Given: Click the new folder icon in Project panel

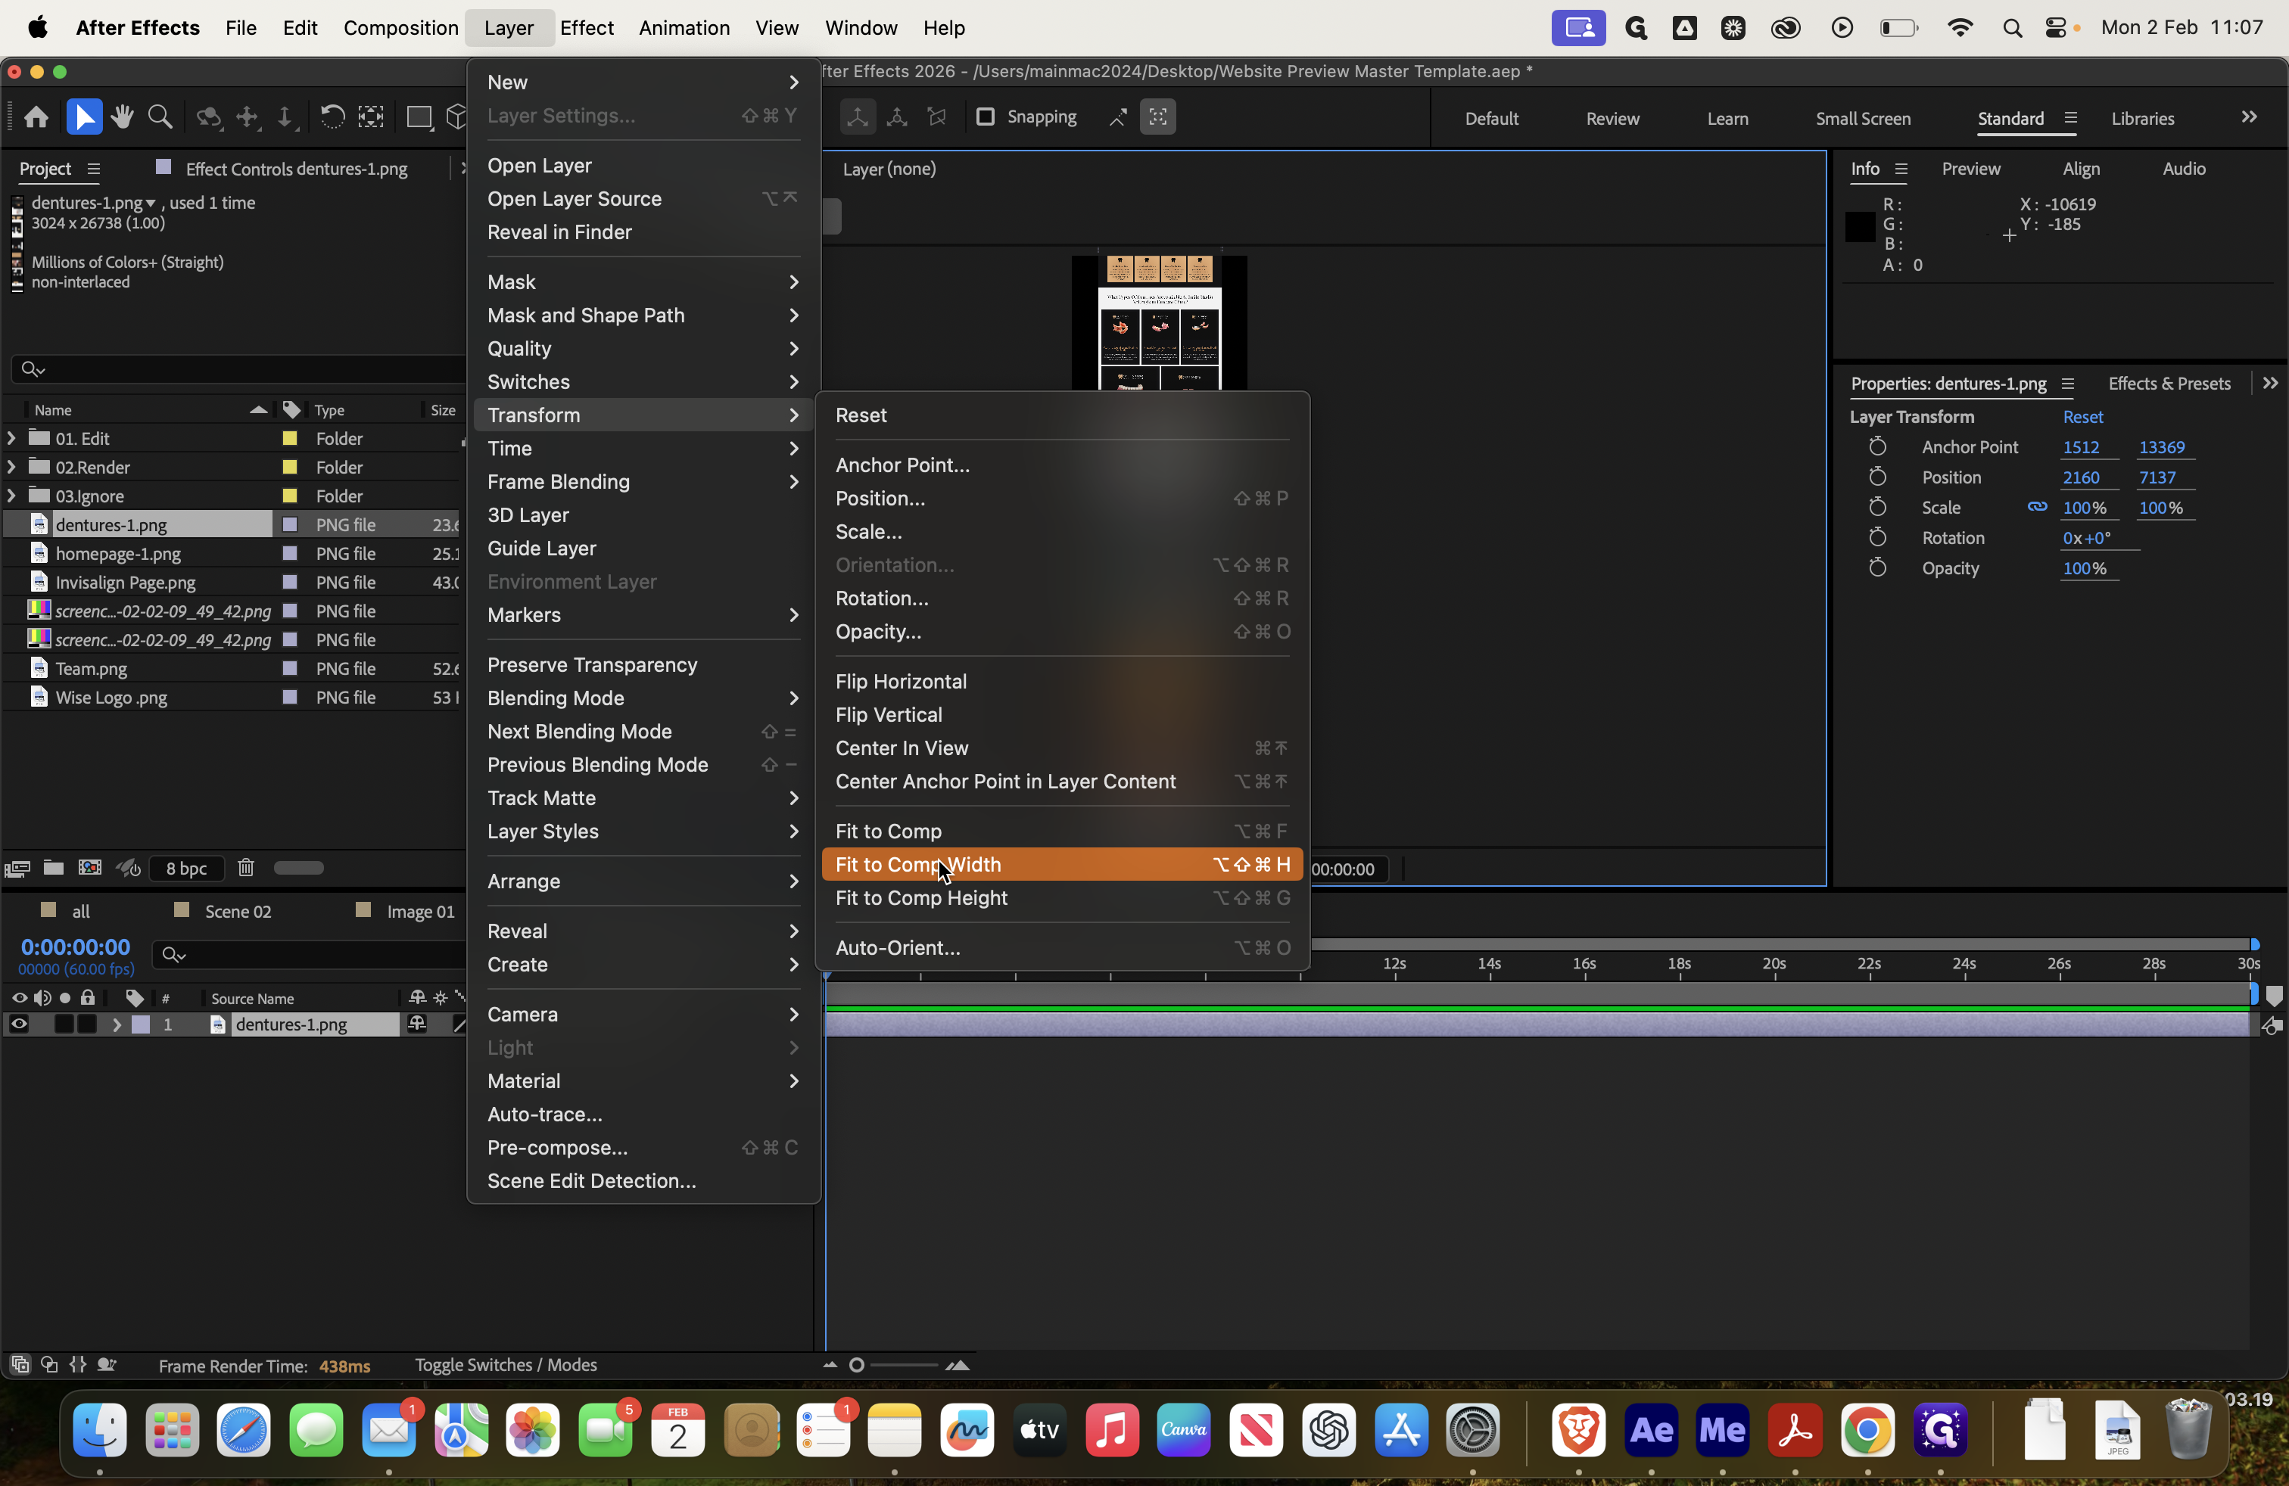Looking at the screenshot, I should tap(54, 868).
